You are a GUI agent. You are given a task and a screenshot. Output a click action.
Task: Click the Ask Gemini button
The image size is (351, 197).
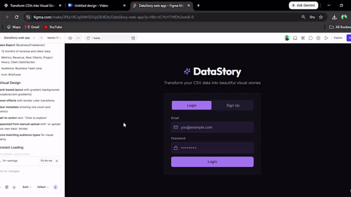pyautogui.click(x=303, y=5)
